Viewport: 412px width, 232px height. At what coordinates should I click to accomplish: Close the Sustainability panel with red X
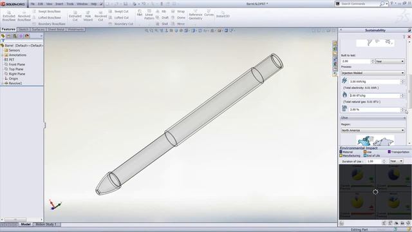pyautogui.click(x=409, y=37)
